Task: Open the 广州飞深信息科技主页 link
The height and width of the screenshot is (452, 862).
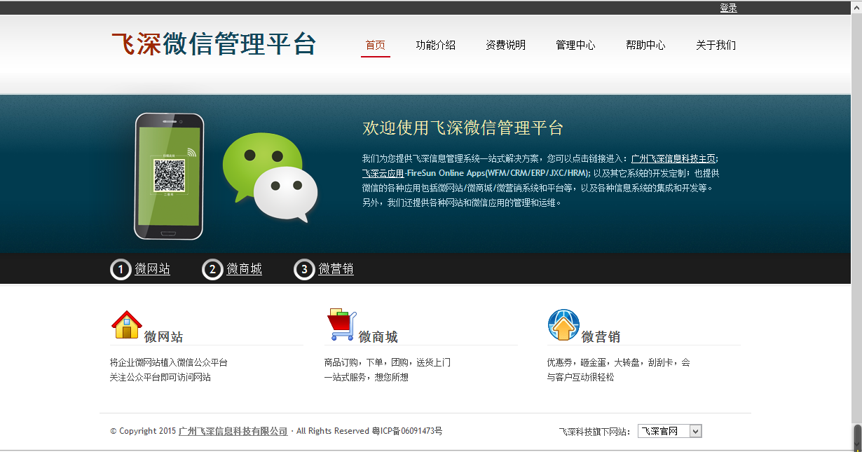Action: pyautogui.click(x=673, y=158)
